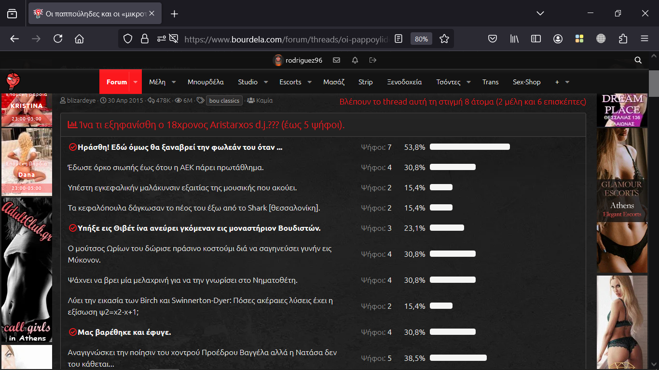This screenshot has width=659, height=370.
Task: Open the Glamour Escorts Athens banner
Action: pos(622,200)
